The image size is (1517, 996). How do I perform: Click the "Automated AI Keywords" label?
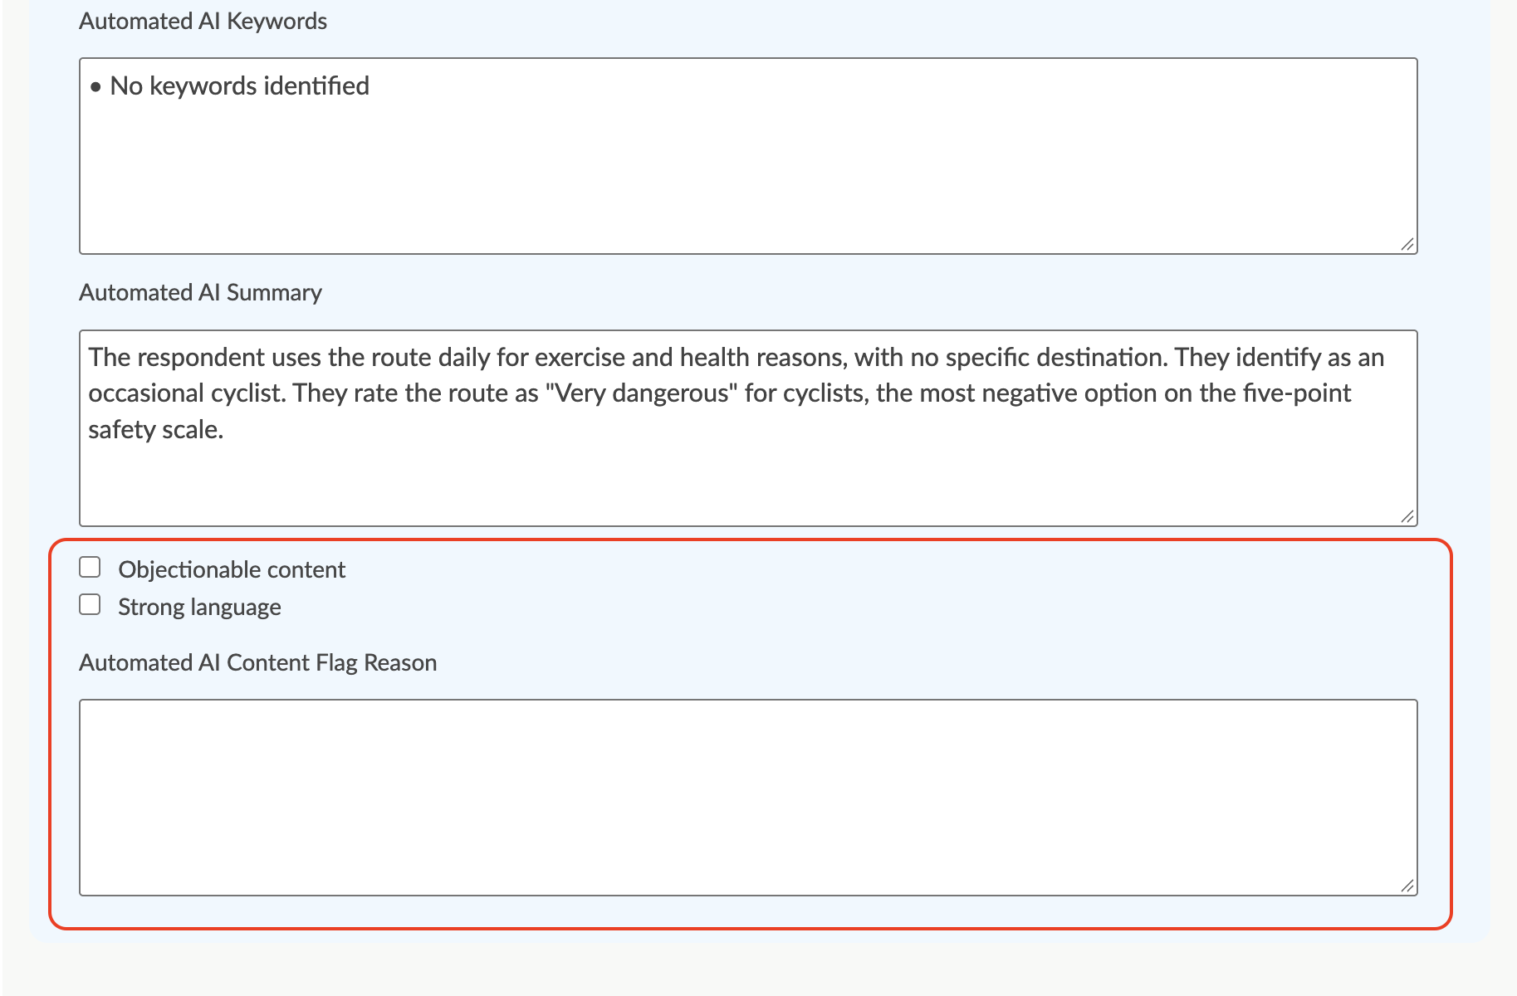coord(203,22)
